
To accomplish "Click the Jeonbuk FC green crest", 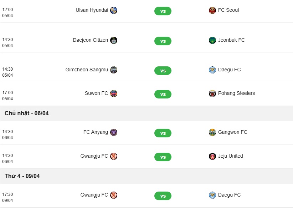I will [212, 40].
